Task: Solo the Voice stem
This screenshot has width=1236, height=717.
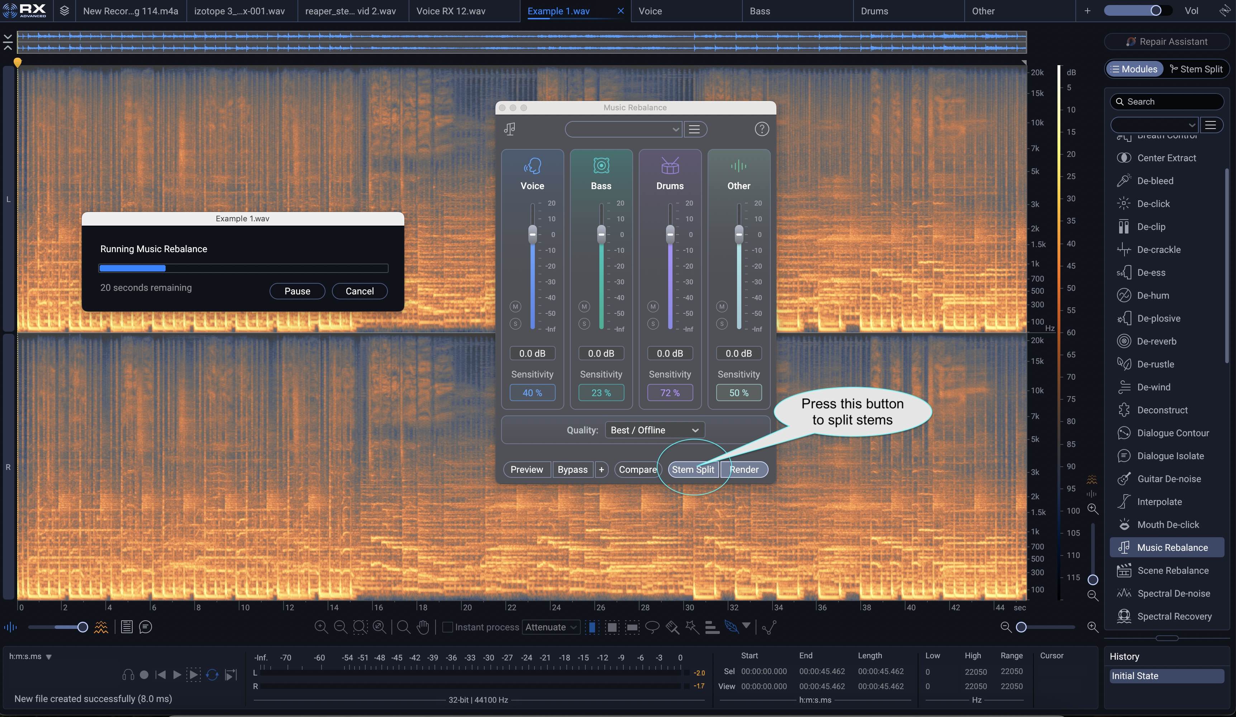Action: pos(515,324)
